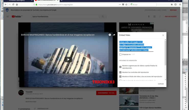Play the video with the center play button
The height and width of the screenshot is (110, 189).
(68, 60)
